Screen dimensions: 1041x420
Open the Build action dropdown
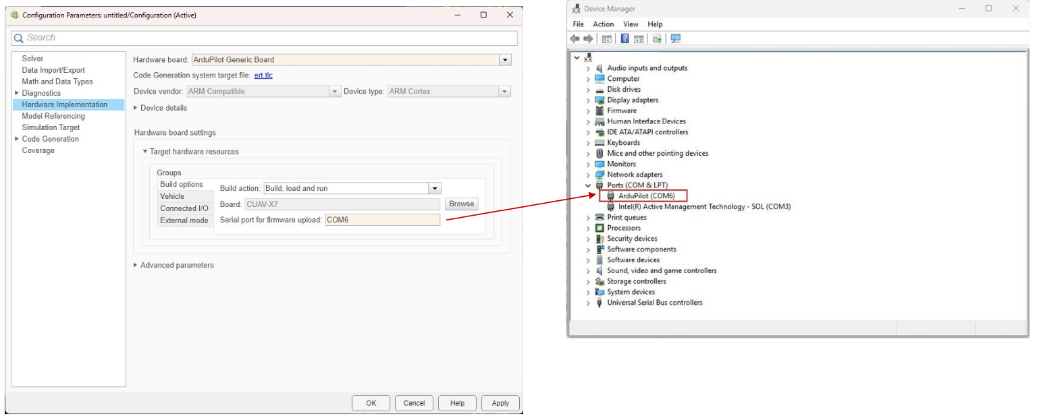pos(435,189)
